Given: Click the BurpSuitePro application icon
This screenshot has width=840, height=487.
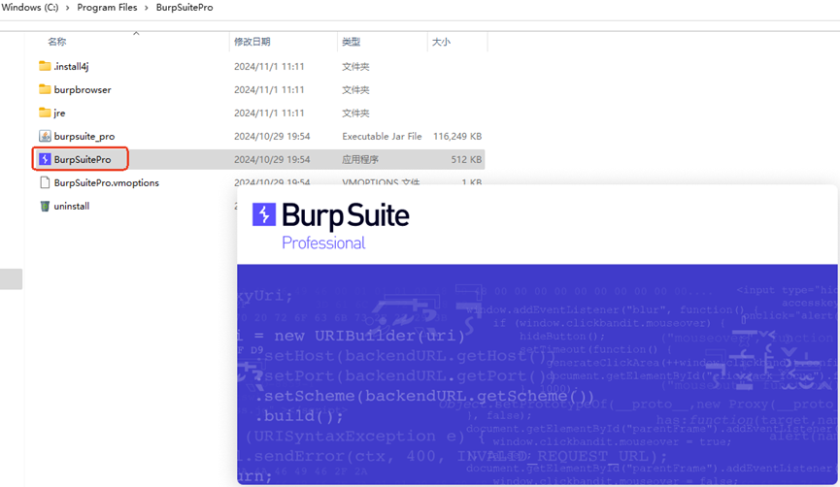Looking at the screenshot, I should pyautogui.click(x=45, y=159).
